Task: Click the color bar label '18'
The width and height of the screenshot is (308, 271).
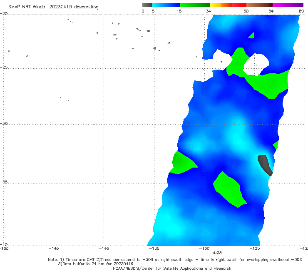Action: (x=179, y=11)
